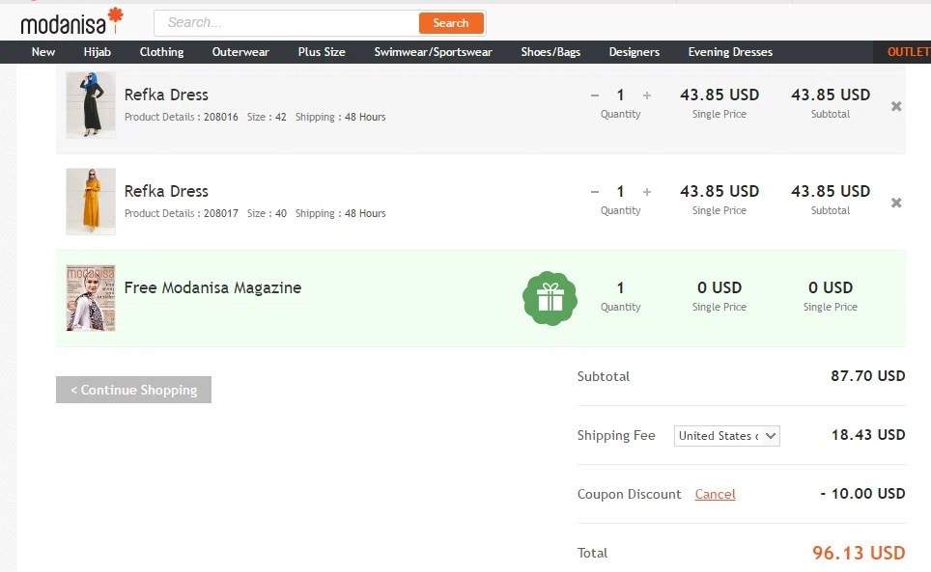Focus the search input field
The width and height of the screenshot is (931, 572).
[x=287, y=22]
